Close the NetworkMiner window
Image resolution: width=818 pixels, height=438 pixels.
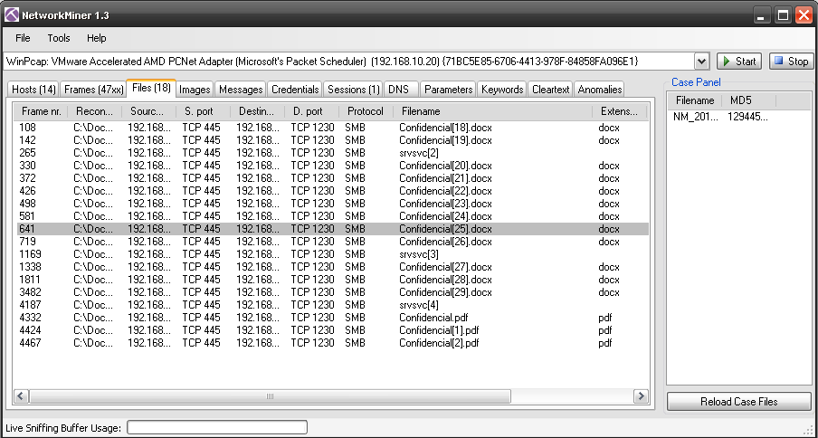[804, 15]
